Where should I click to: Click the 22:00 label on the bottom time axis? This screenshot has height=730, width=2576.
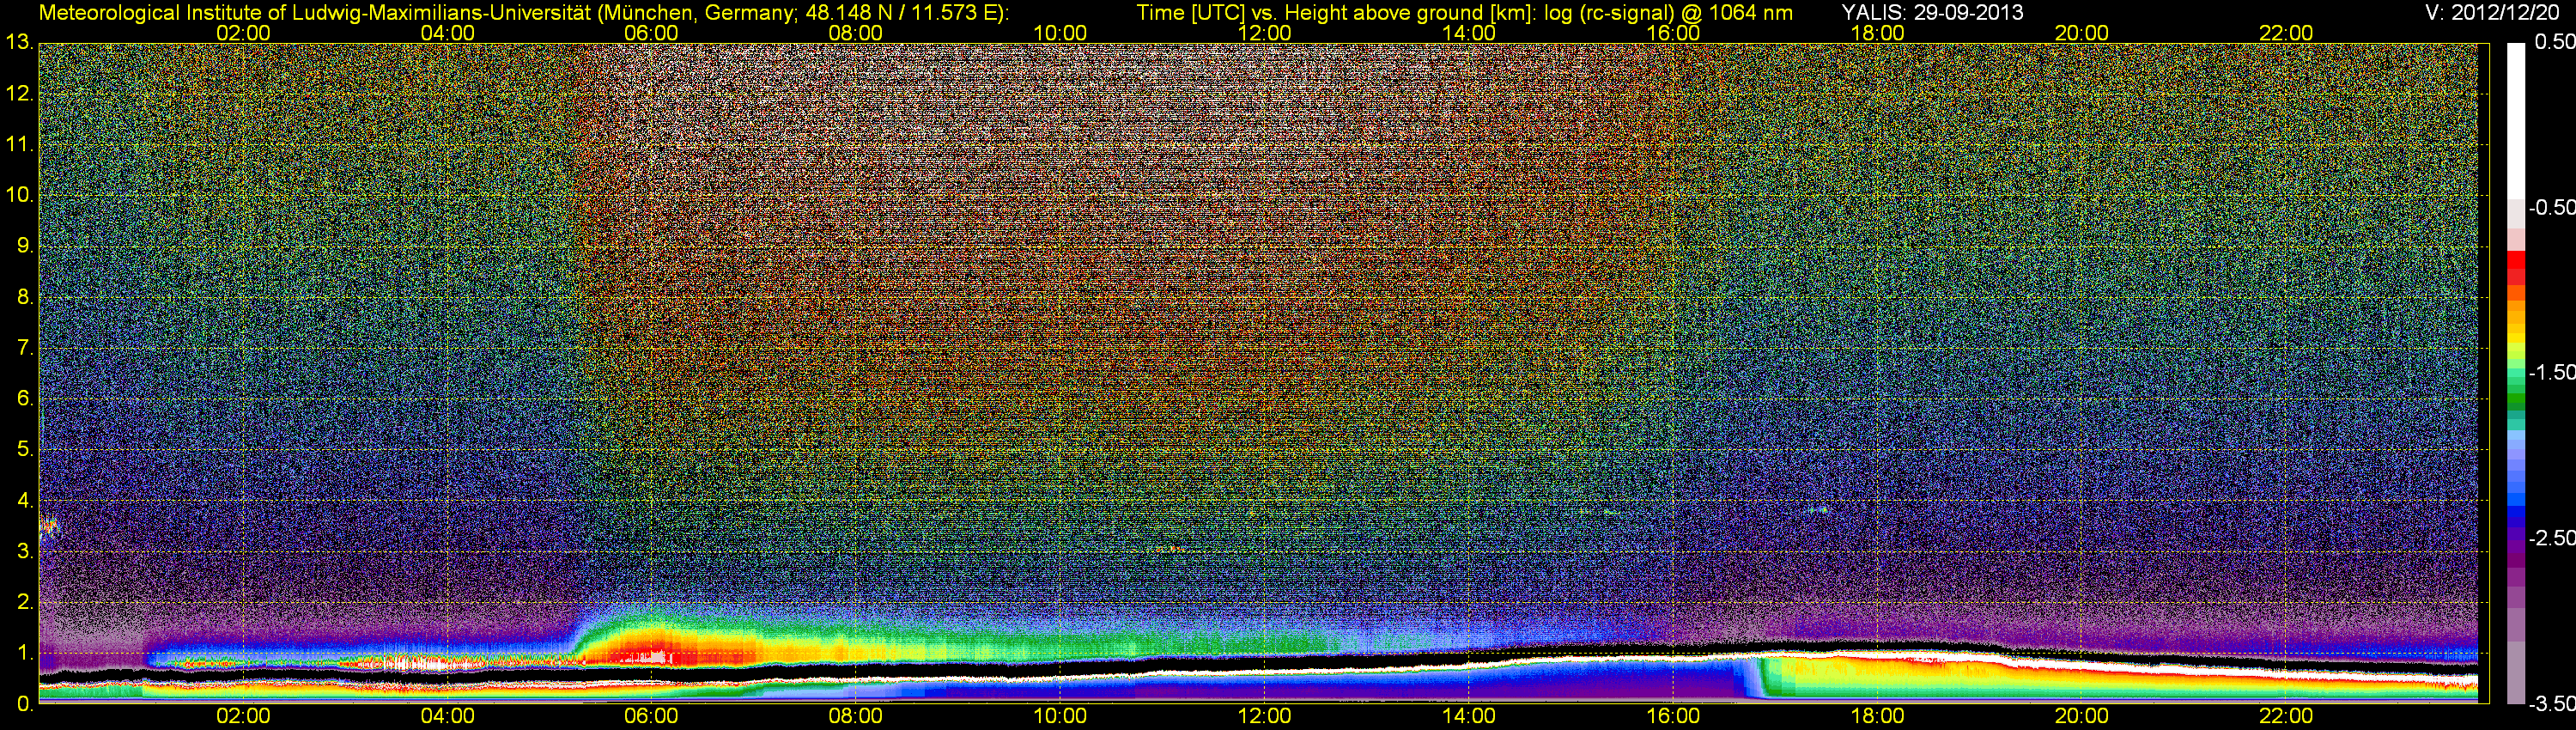click(x=2286, y=716)
